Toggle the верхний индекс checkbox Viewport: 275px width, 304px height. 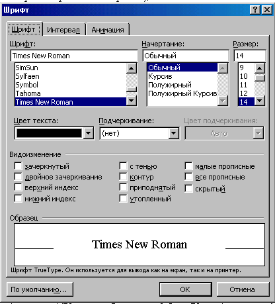point(18,187)
